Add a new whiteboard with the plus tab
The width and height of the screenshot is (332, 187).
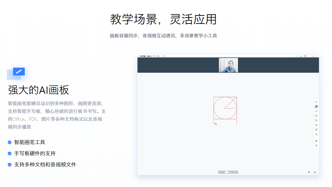coord(147,75)
